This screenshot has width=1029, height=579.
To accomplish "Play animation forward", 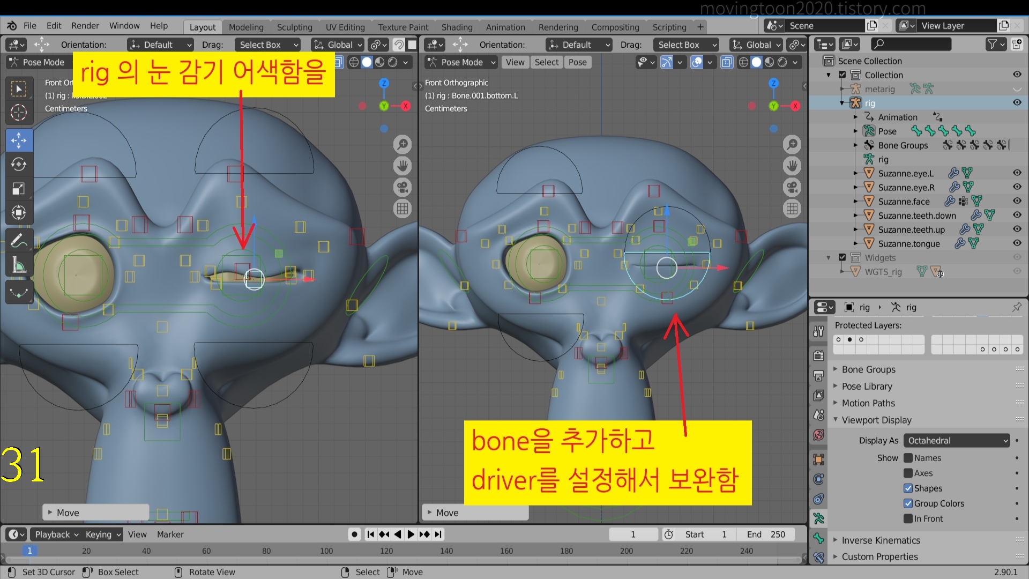I will pos(411,535).
